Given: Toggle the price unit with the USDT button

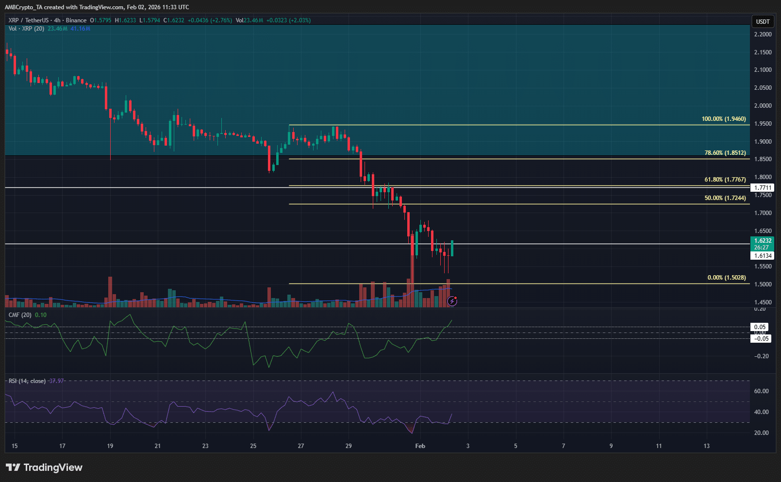Looking at the screenshot, I should tap(762, 22).
